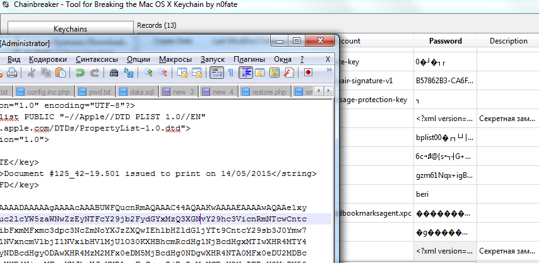
Task: Open the Окна menu
Action: coord(283,59)
